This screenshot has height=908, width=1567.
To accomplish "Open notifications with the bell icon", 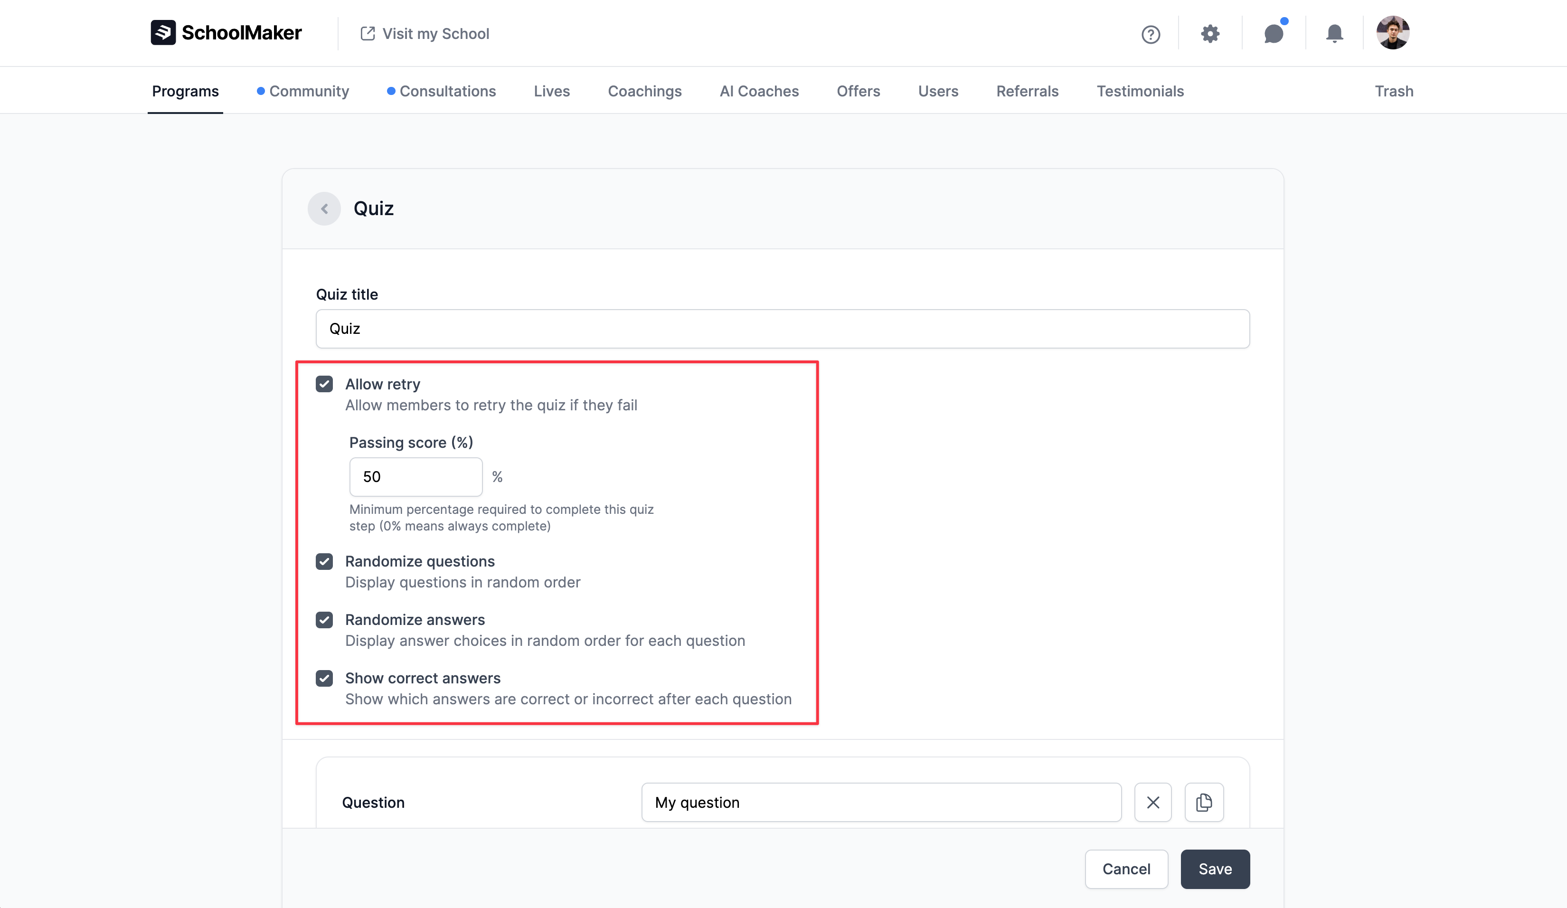I will (1334, 34).
